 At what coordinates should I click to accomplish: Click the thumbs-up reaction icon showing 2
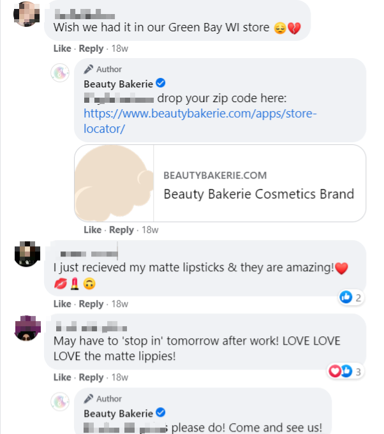coord(346,297)
